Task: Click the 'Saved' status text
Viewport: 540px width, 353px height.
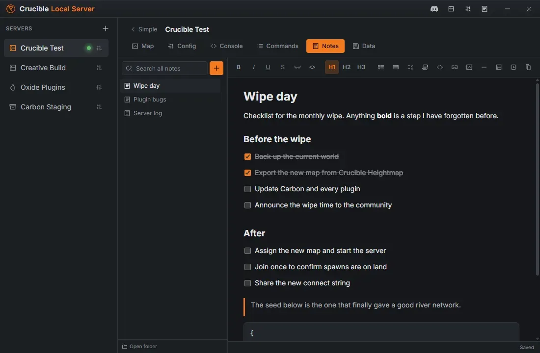Action: click(527, 348)
